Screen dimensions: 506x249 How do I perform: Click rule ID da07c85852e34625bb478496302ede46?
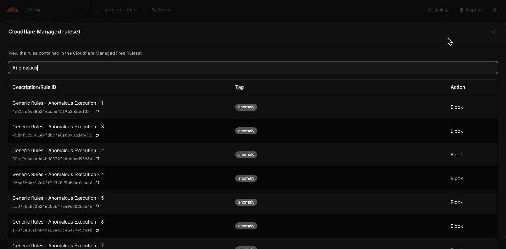(x=52, y=207)
